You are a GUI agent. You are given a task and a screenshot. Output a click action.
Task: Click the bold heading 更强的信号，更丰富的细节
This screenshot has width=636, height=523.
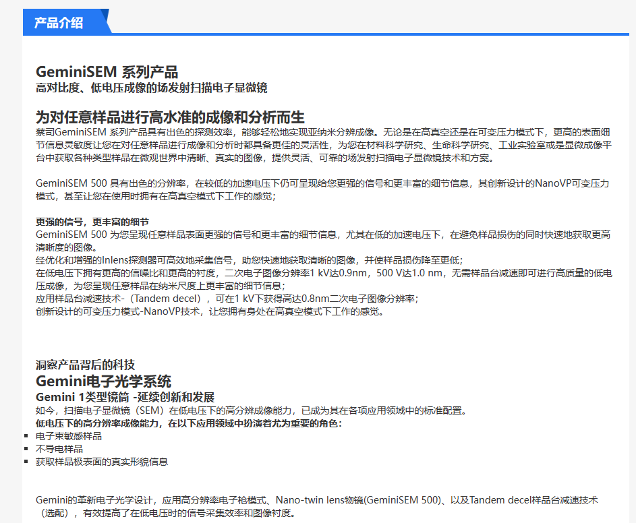click(92, 222)
